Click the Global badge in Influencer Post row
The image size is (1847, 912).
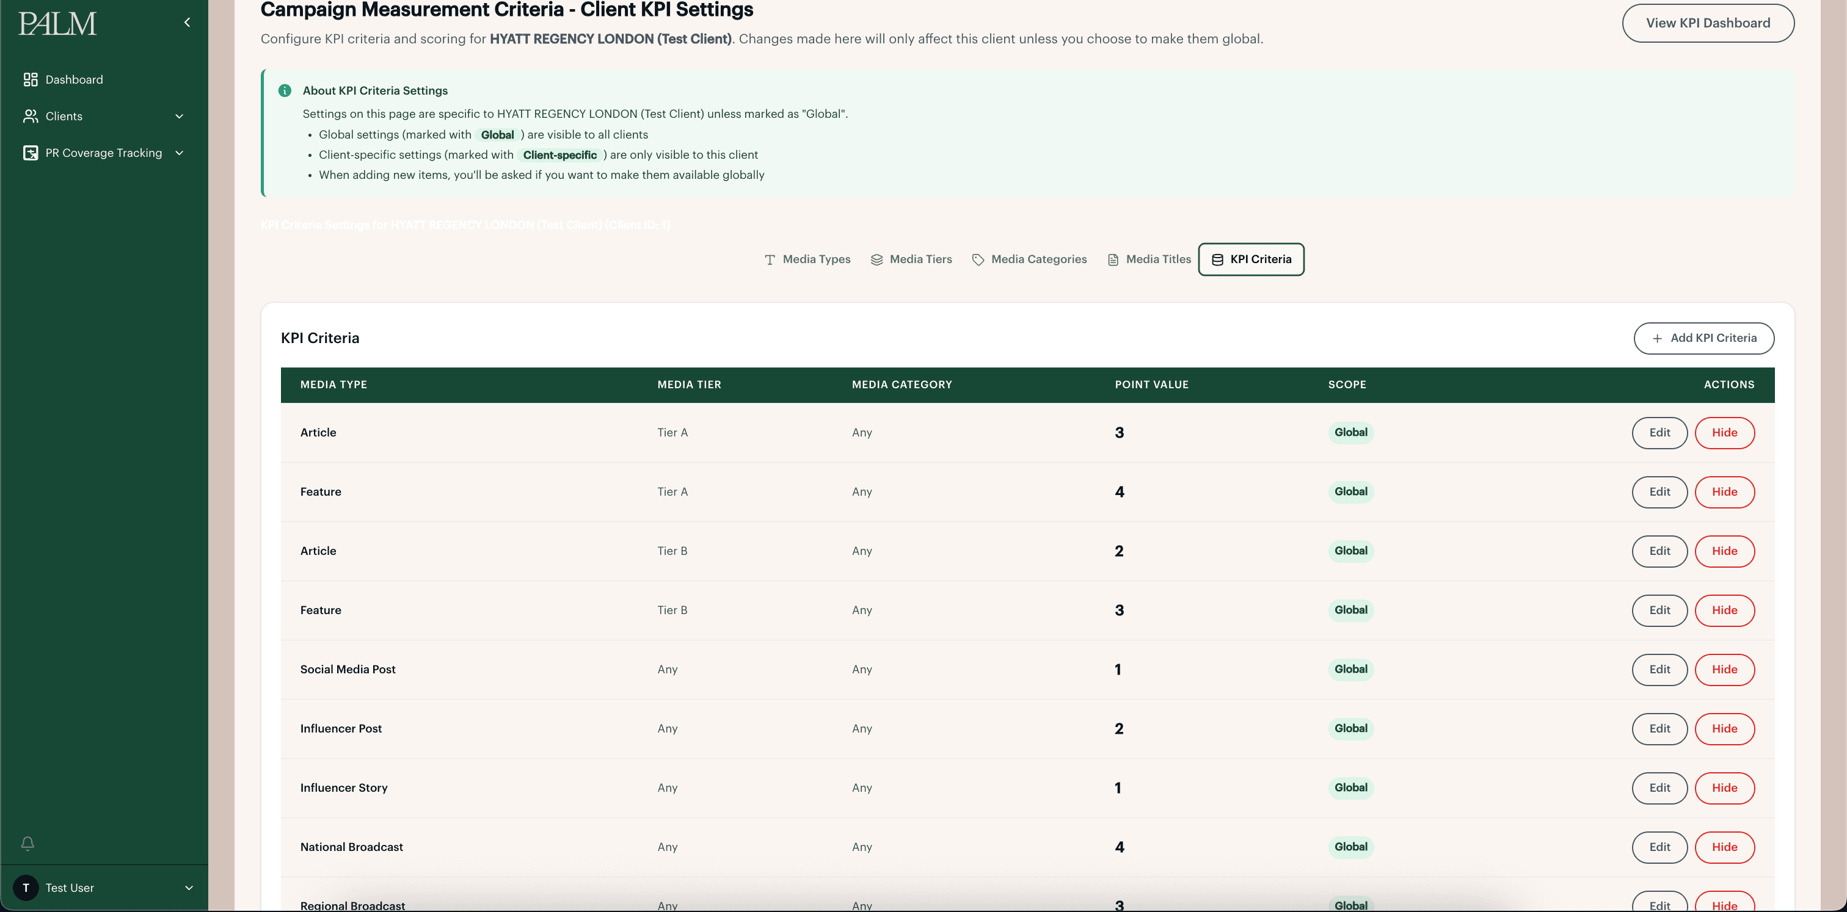tap(1350, 729)
